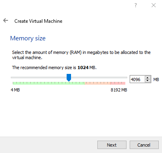Decrease memory with the down spinner arrow
The width and height of the screenshot is (162, 153).
[147, 80]
